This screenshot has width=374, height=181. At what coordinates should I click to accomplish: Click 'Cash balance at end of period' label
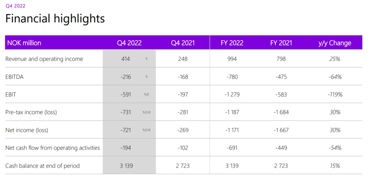point(43,166)
